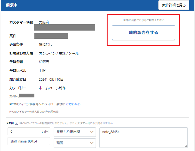The image size is (195, 151).
Task: Click the 万円 unit label in amount field
Action: tap(45, 131)
